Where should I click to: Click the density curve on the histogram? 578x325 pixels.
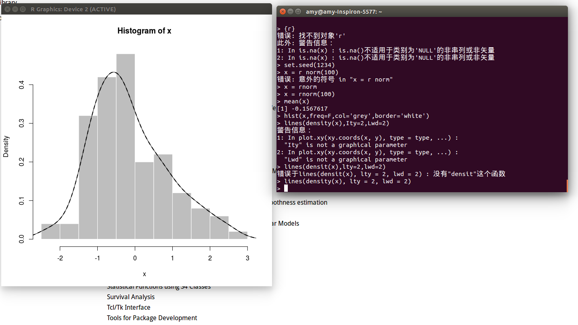coord(113,73)
